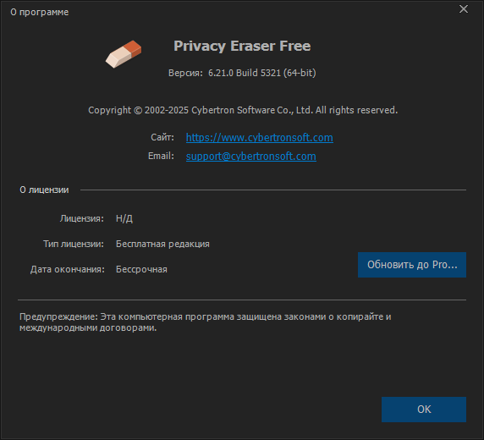
Task: Click the 'Тип лицензии:' label
Action: pos(74,244)
